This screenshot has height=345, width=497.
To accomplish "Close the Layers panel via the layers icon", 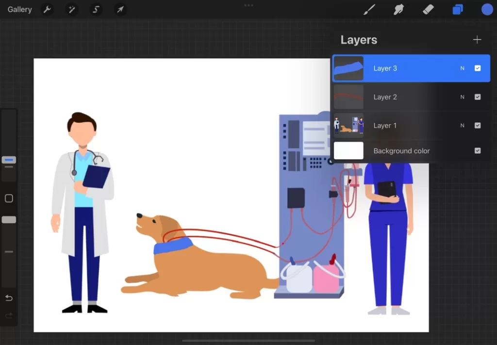I will 457,10.
